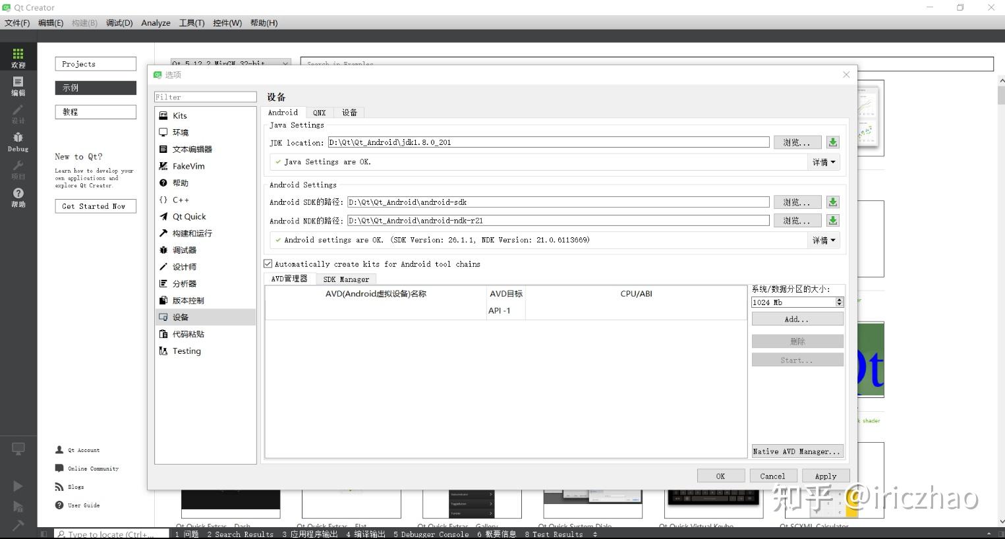Increase the system/data partition size stepper
Screen dimensions: 1005x539
click(x=840, y=300)
